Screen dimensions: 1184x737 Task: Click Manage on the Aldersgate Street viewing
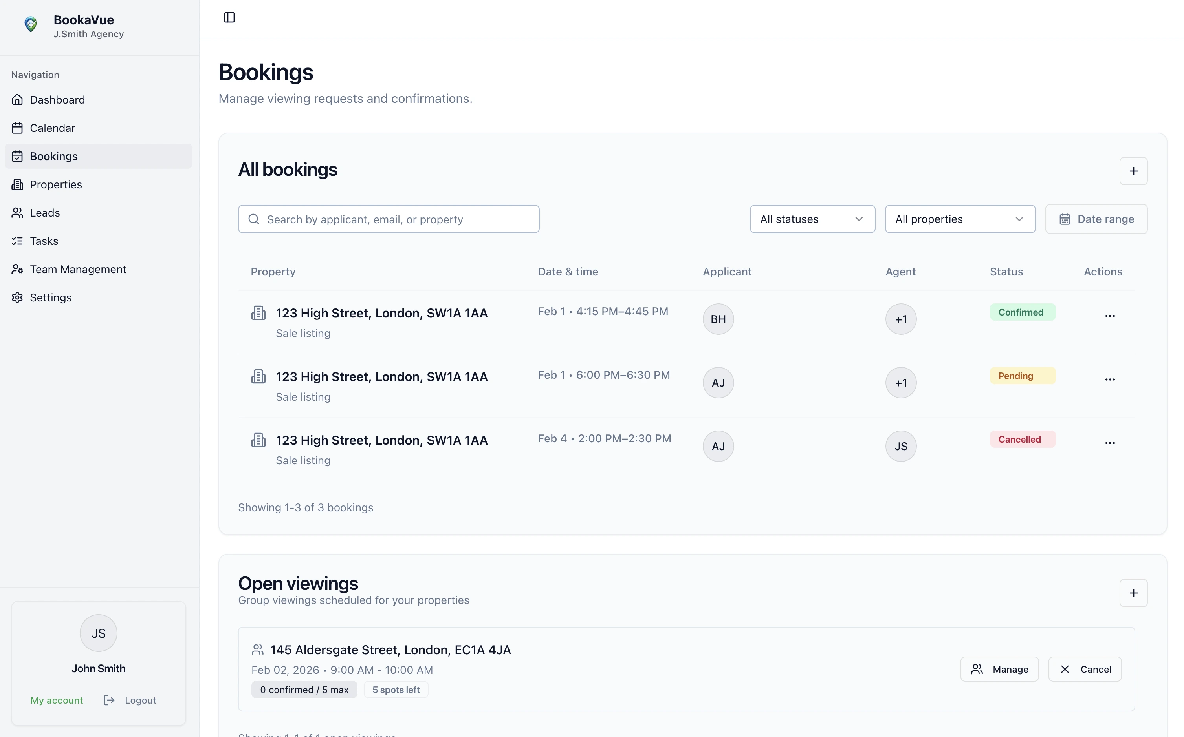coord(999,669)
